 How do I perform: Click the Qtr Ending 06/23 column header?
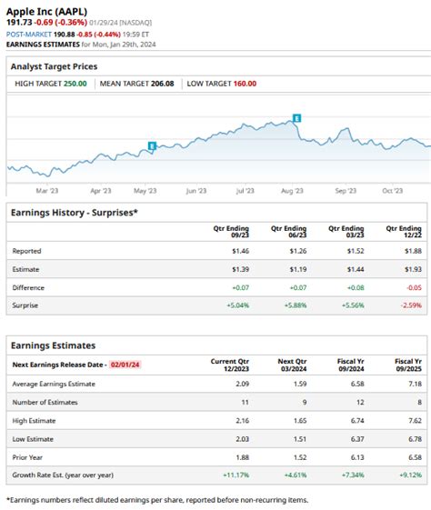pos(288,232)
